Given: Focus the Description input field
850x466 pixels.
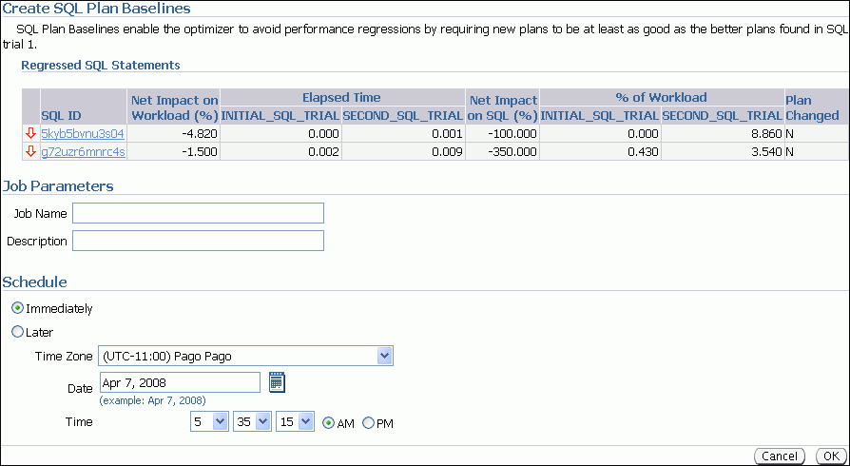Looking at the screenshot, I should coord(199,241).
